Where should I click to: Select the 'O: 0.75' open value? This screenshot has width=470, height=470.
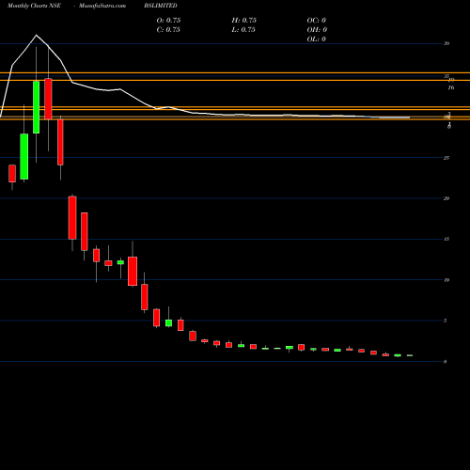pos(168,21)
